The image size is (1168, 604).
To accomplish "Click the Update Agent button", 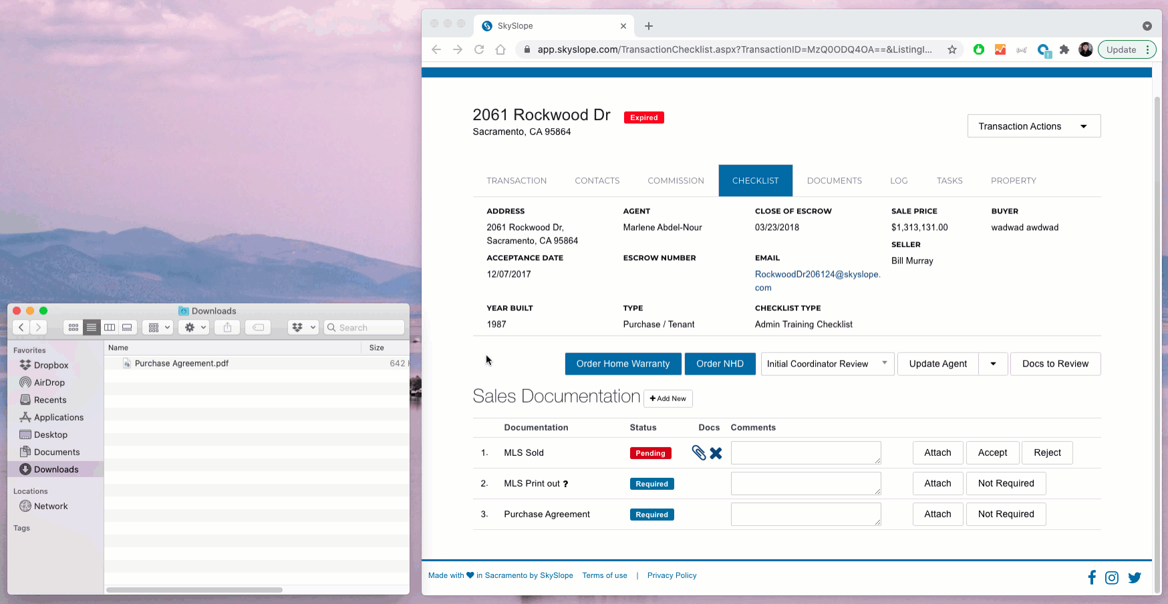I will coord(937,364).
